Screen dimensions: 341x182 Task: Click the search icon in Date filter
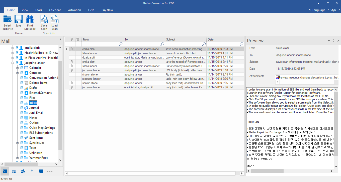point(241,44)
